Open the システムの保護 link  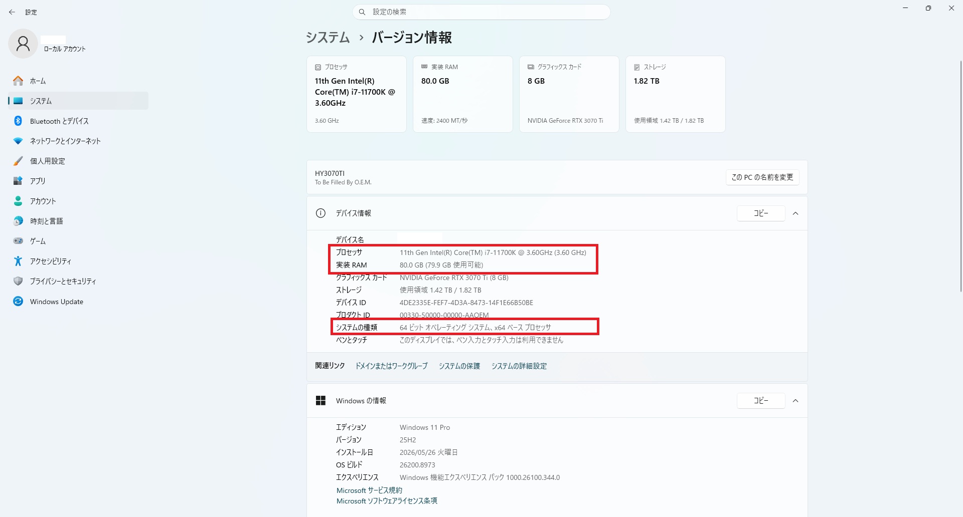pyautogui.click(x=459, y=366)
